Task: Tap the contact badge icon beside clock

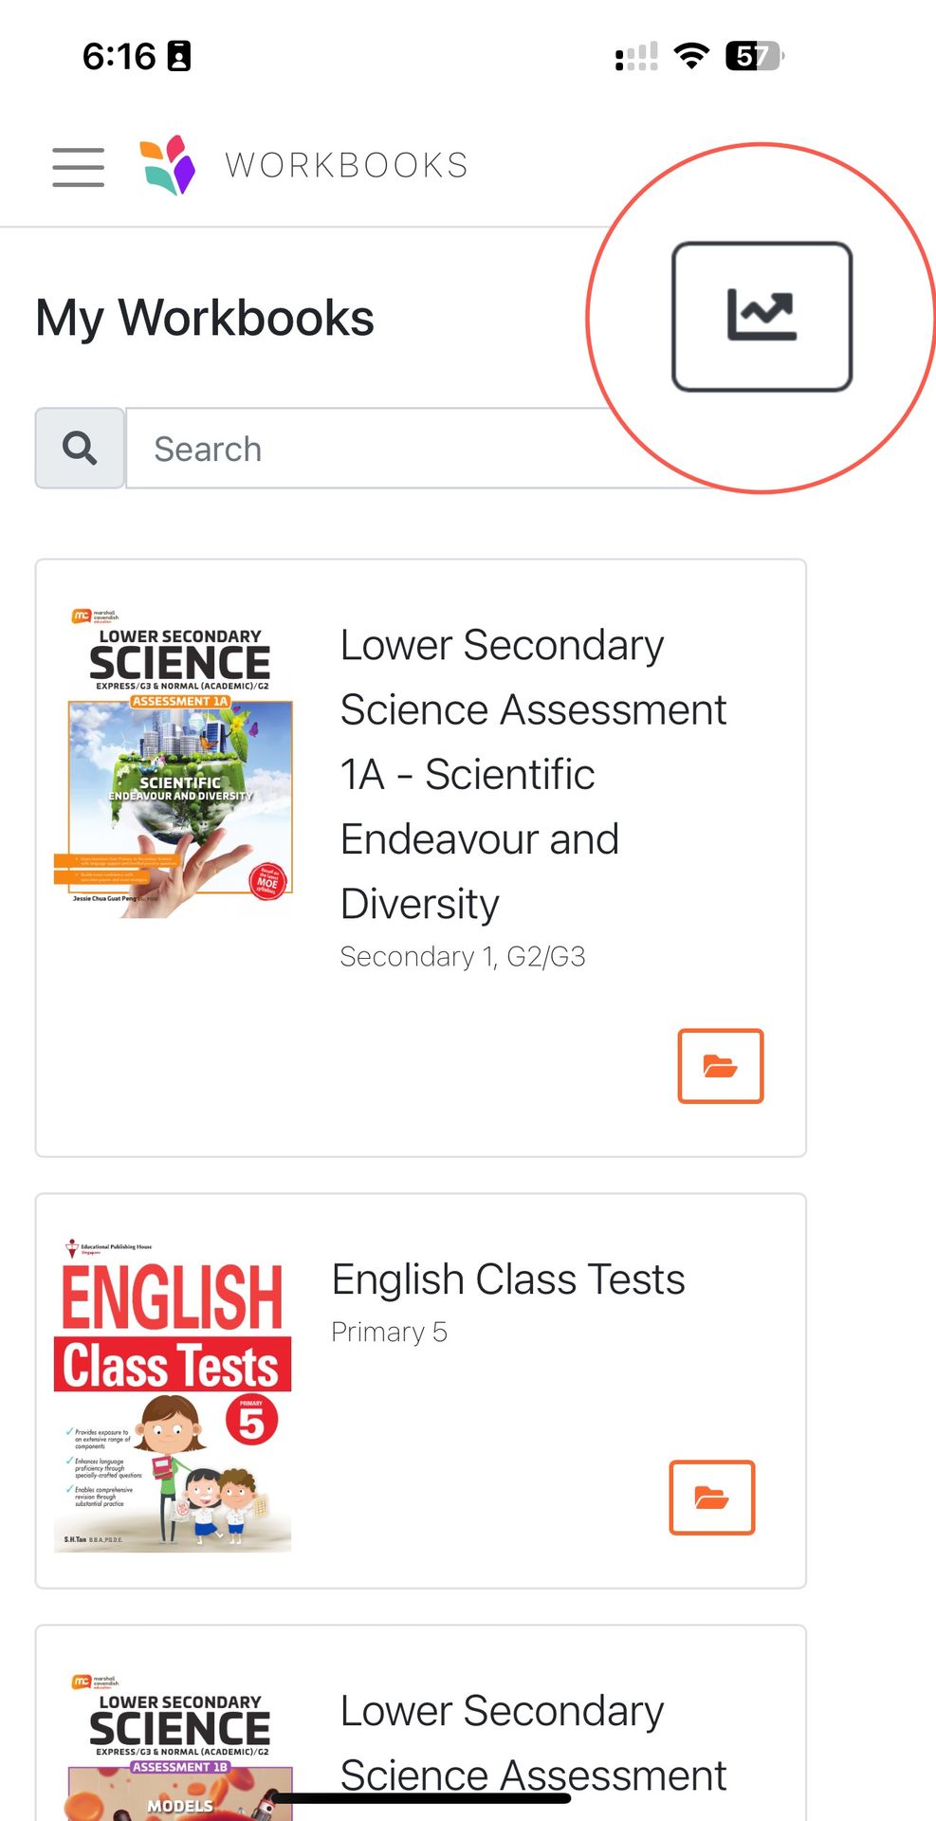Action: tap(179, 56)
